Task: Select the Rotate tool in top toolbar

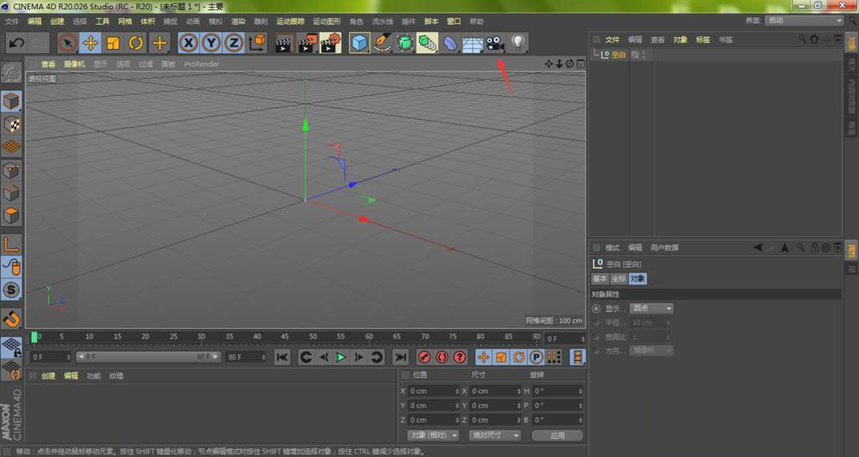Action: click(136, 43)
